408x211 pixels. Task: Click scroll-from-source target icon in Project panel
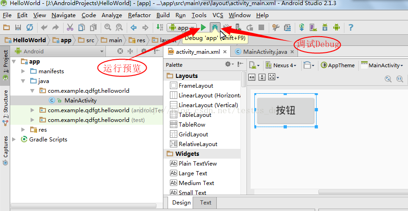pyautogui.click(x=120, y=51)
